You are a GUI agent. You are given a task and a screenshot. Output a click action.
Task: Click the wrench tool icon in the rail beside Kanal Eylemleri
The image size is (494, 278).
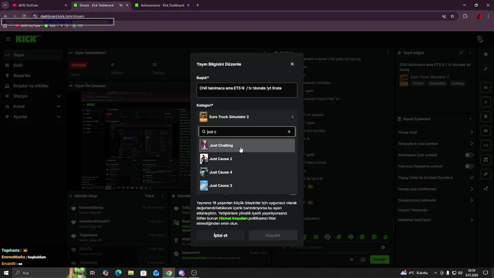[486, 174]
